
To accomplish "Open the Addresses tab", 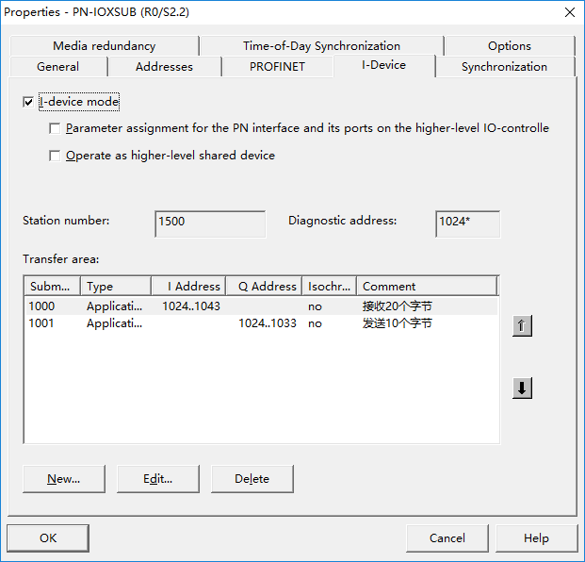I will click(164, 67).
